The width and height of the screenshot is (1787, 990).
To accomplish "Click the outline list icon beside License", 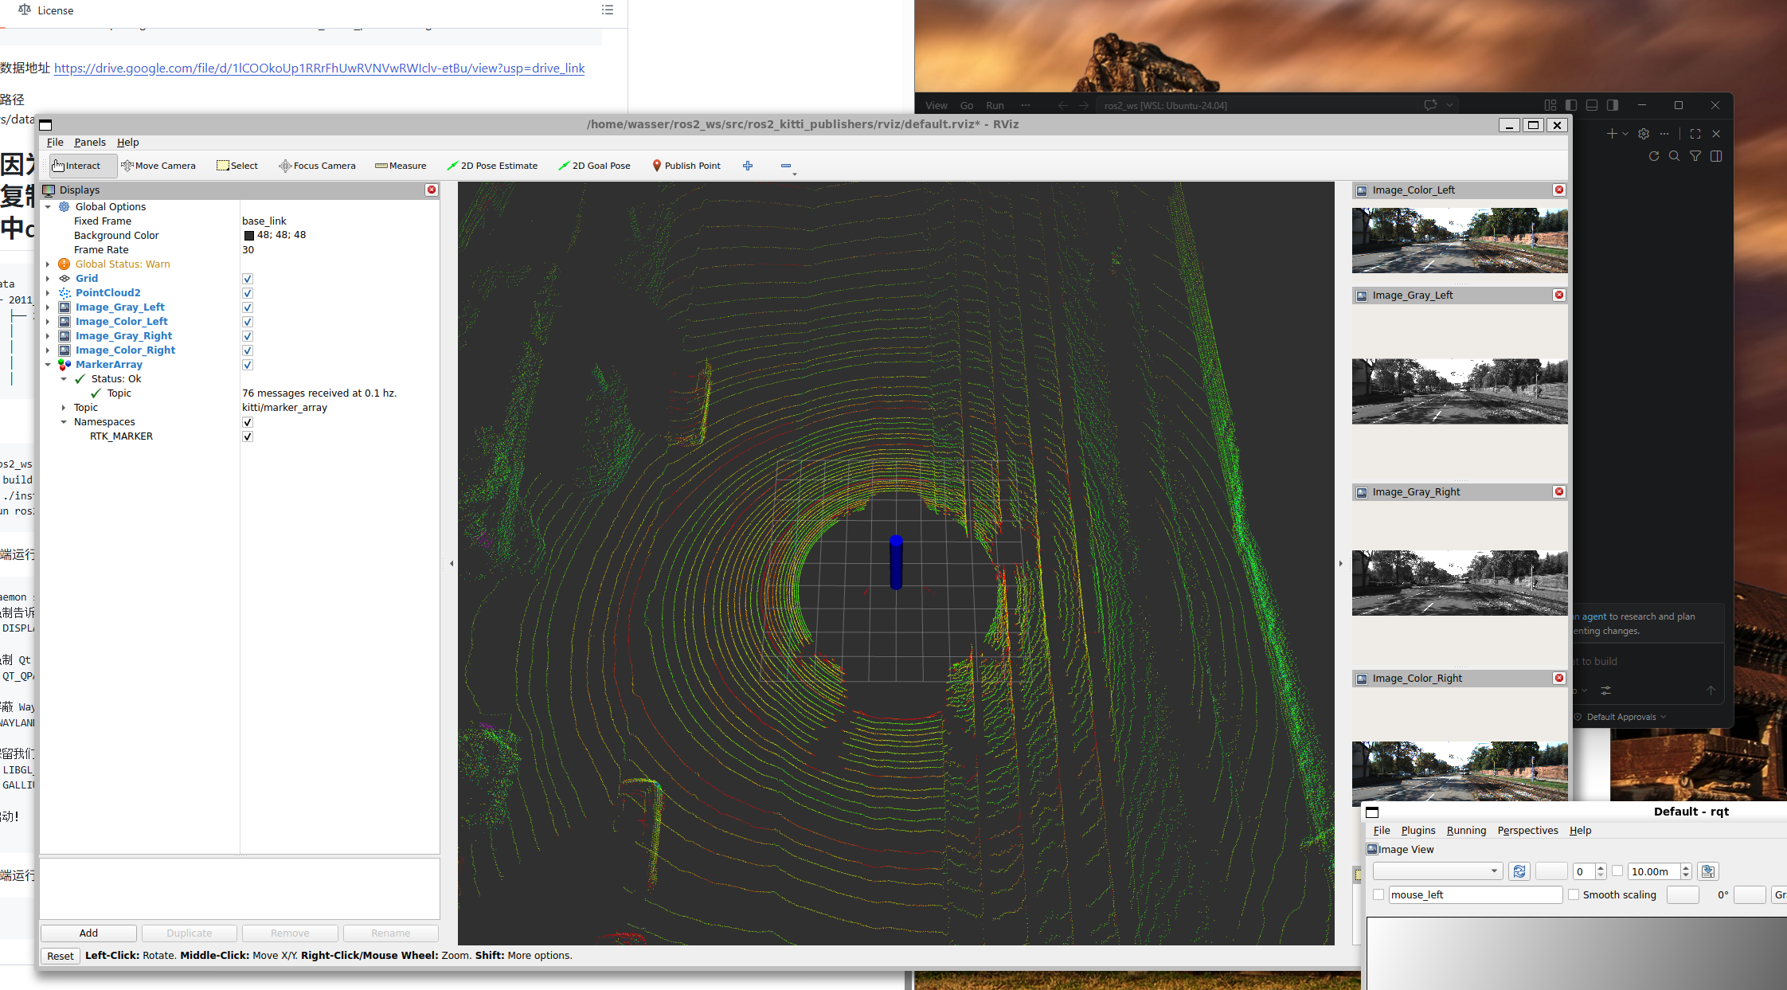I will (608, 10).
